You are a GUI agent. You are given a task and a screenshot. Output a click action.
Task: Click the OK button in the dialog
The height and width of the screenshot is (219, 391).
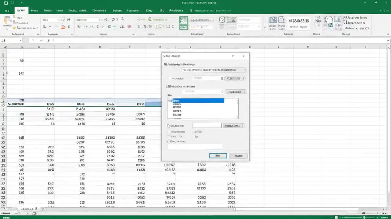click(x=218, y=155)
